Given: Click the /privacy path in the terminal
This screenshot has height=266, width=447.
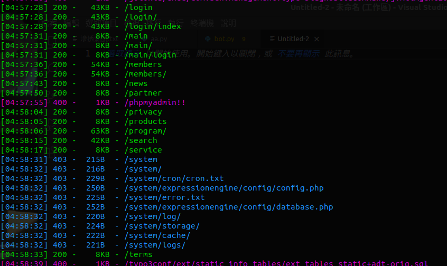Looking at the screenshot, I should (143, 112).
